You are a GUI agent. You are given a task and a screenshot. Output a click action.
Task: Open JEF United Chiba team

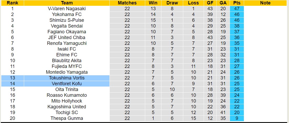(x=67, y=38)
